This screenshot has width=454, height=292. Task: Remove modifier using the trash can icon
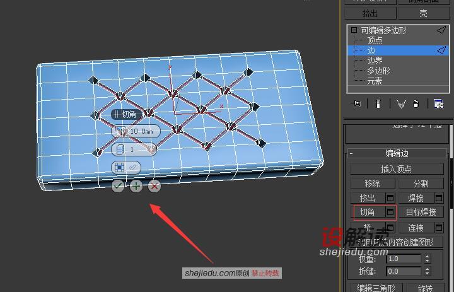click(416, 103)
